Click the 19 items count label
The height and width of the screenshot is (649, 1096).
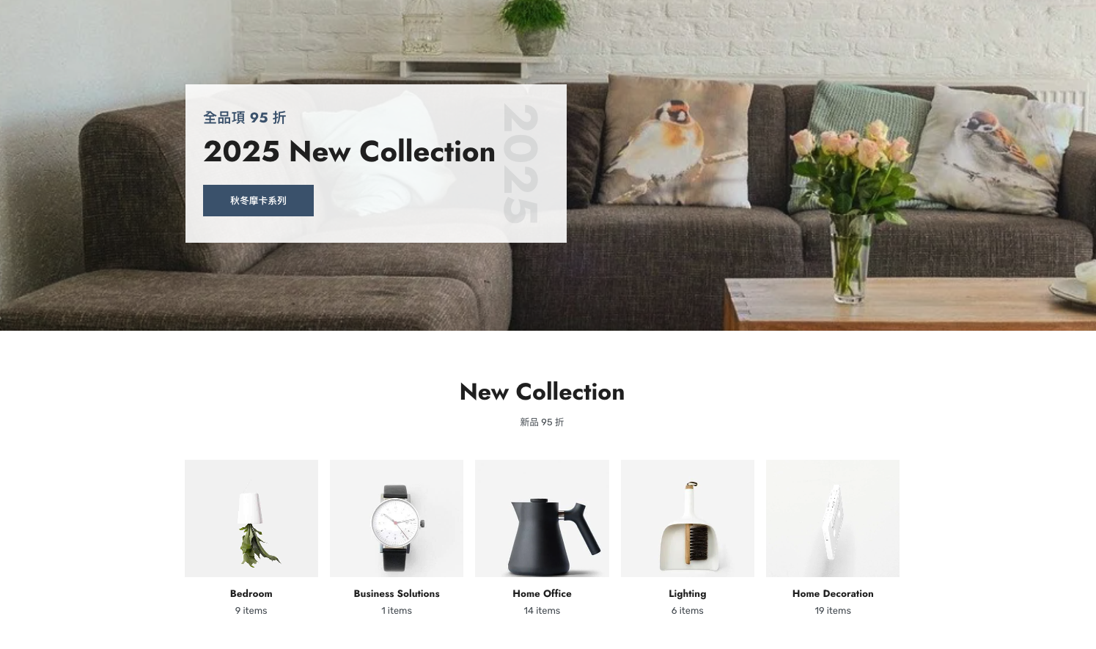[x=833, y=610]
